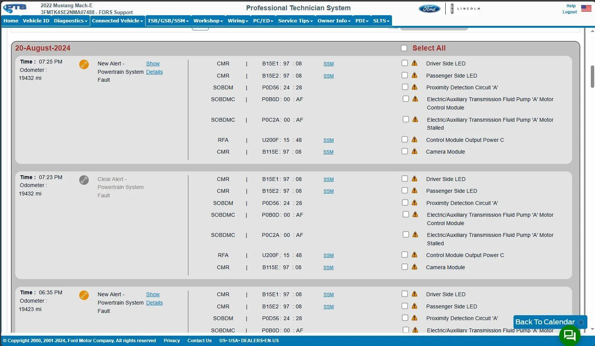The height and width of the screenshot is (346, 595).
Task: Click warning triangle next to first Driver Side LED
Action: pos(414,63)
